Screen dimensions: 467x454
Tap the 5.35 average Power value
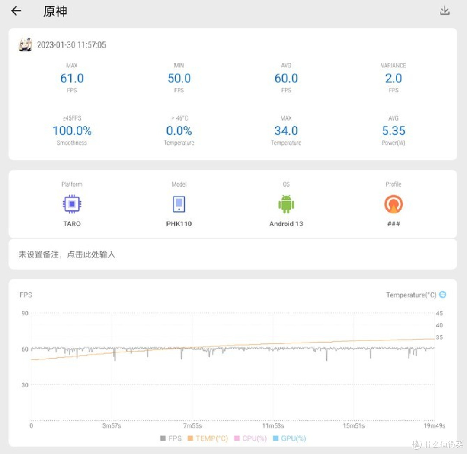pos(393,131)
